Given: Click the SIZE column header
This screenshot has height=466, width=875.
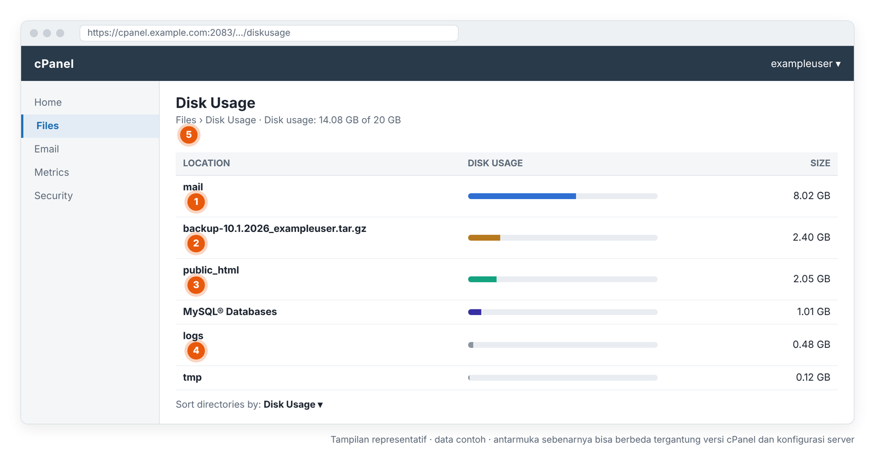Looking at the screenshot, I should coord(820,163).
